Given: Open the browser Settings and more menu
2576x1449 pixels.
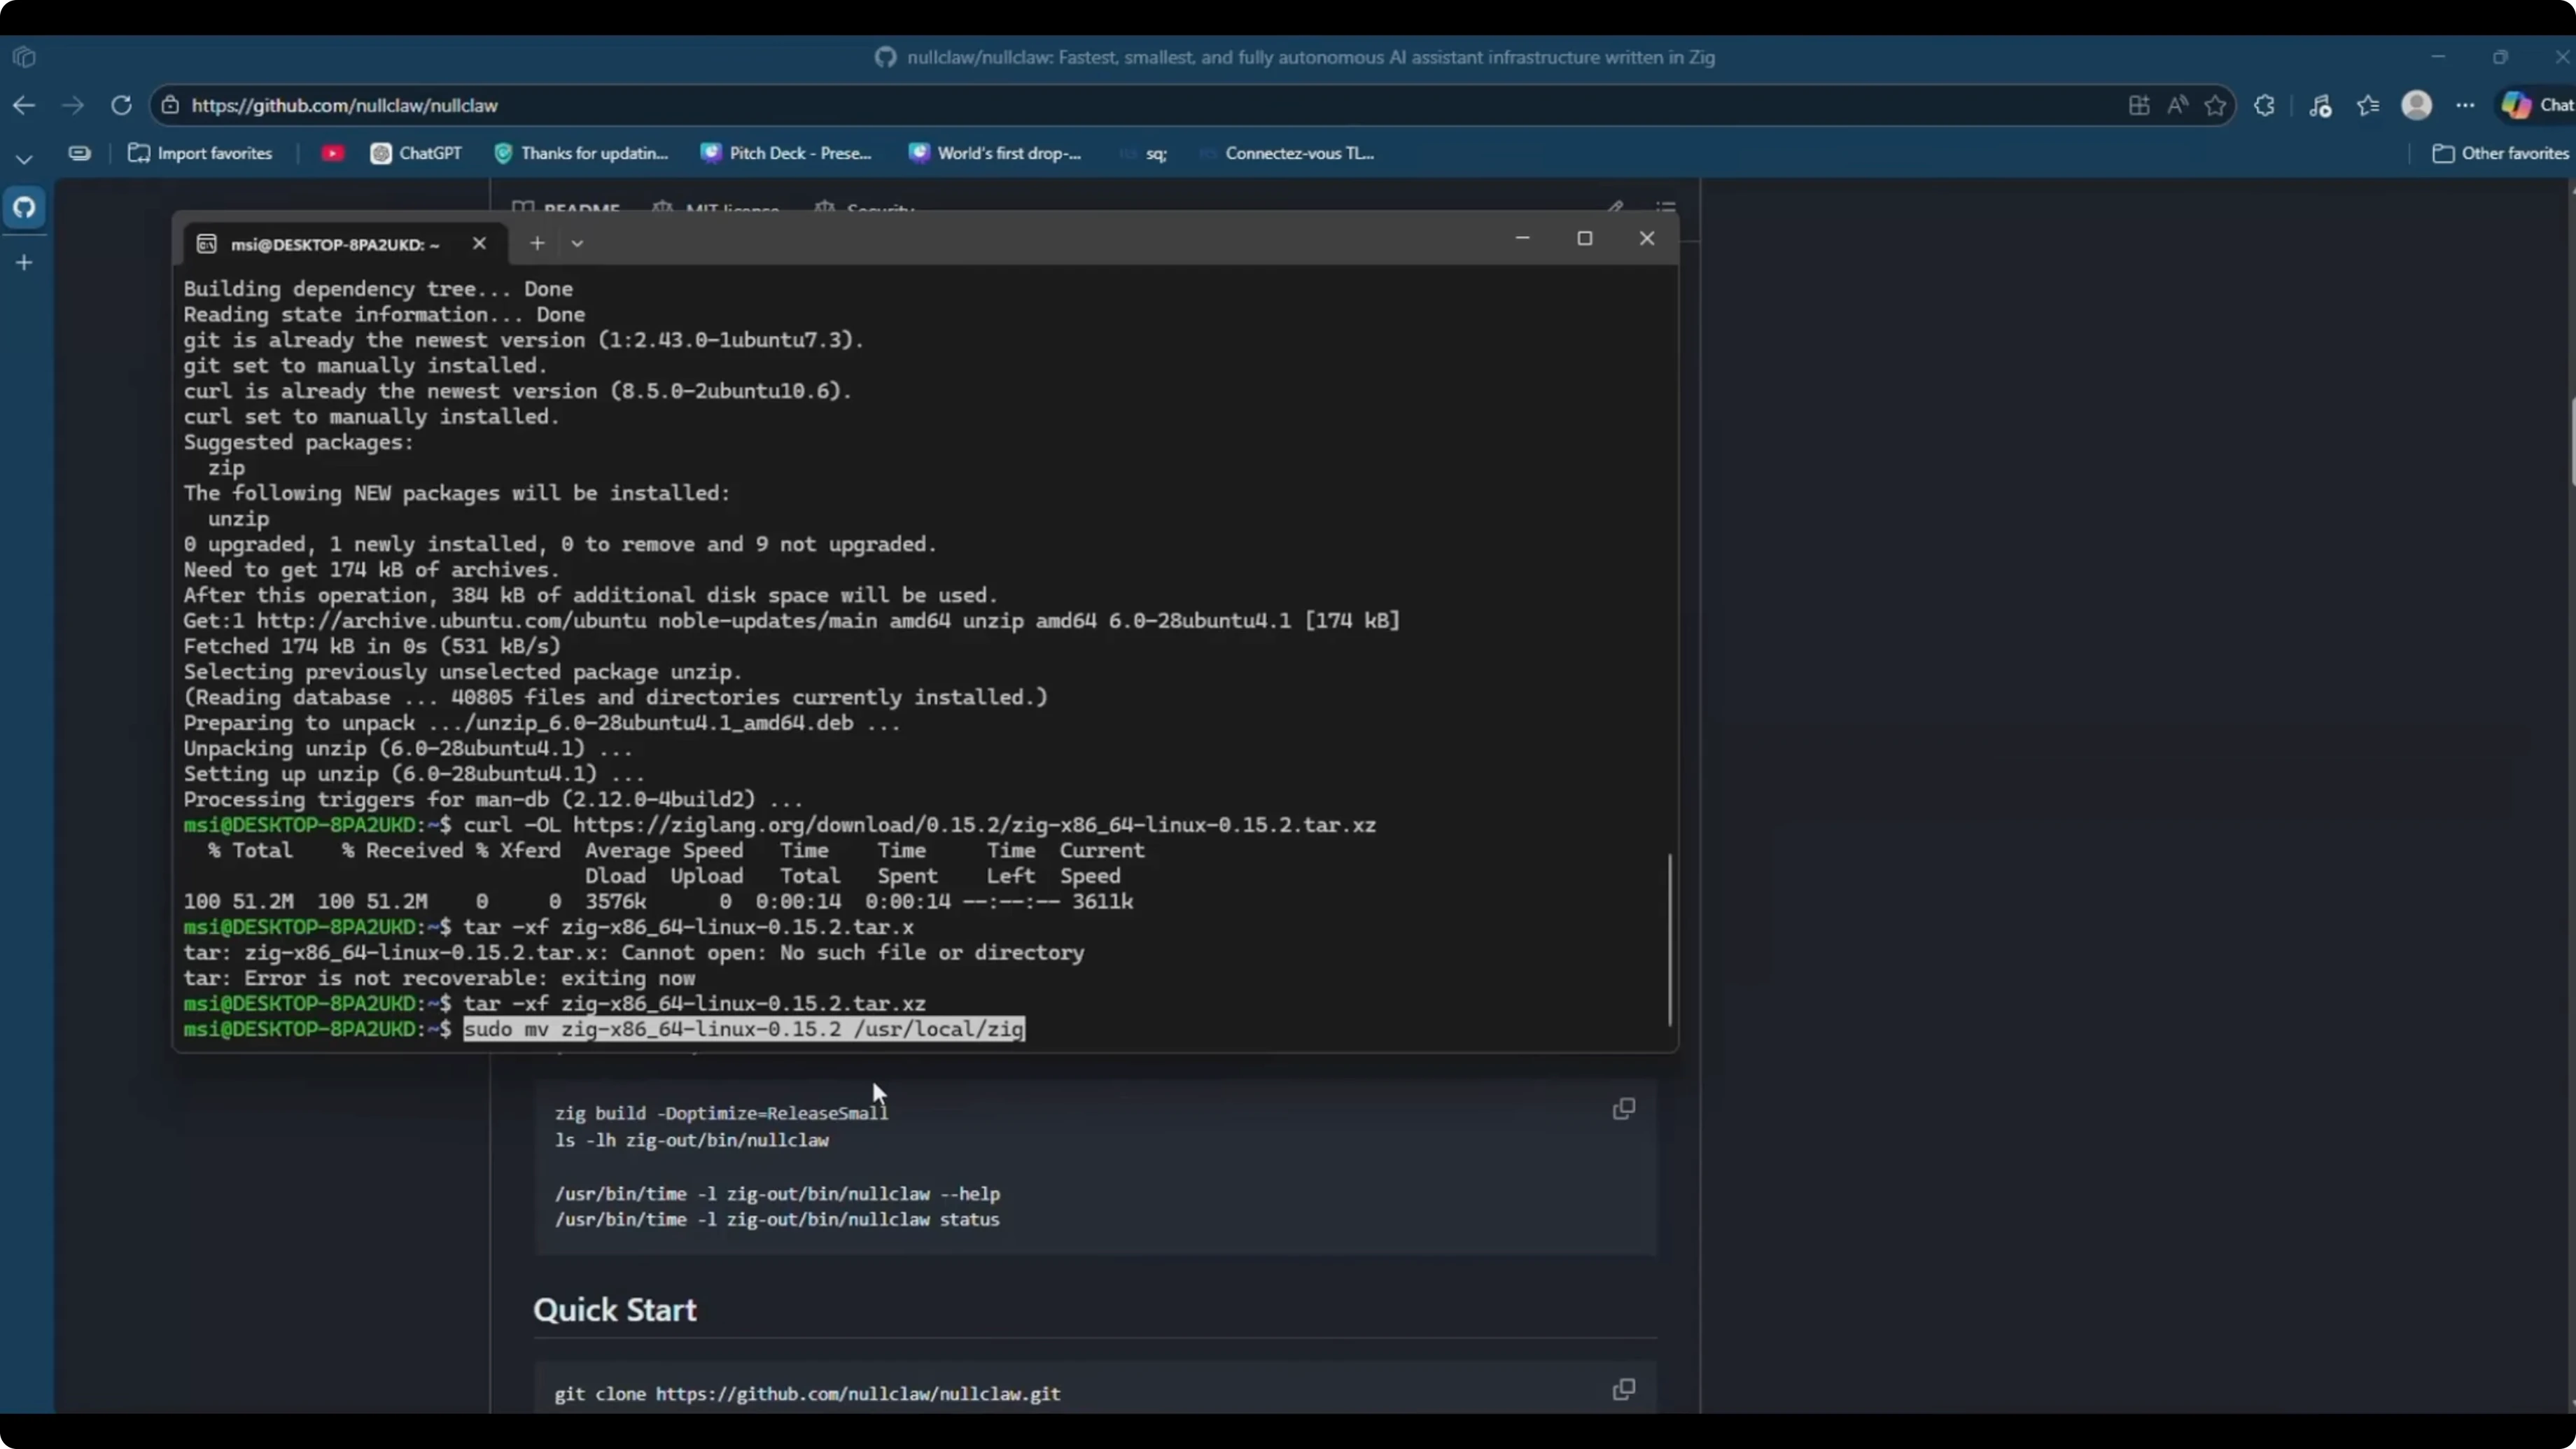Looking at the screenshot, I should (x=2465, y=105).
